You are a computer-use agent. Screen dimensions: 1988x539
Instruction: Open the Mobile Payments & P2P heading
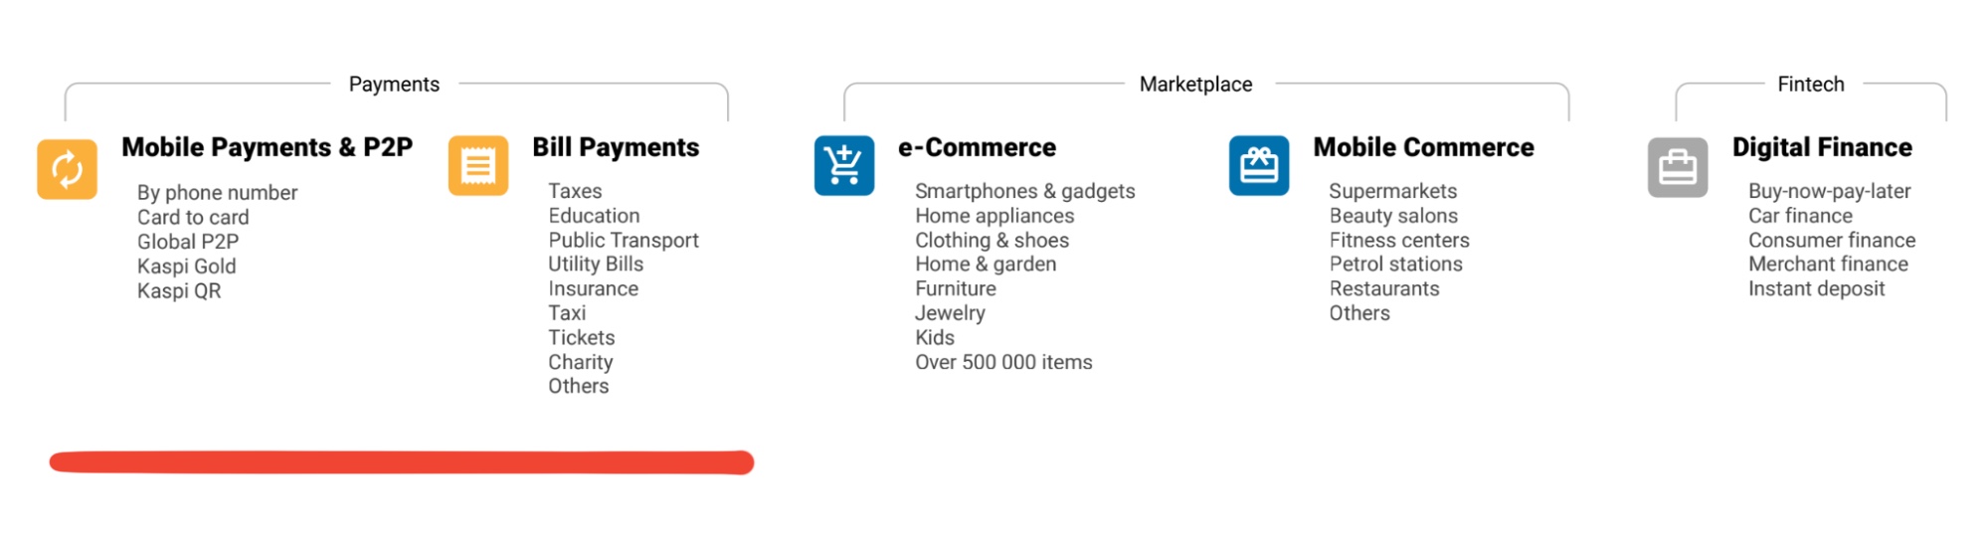268,147
